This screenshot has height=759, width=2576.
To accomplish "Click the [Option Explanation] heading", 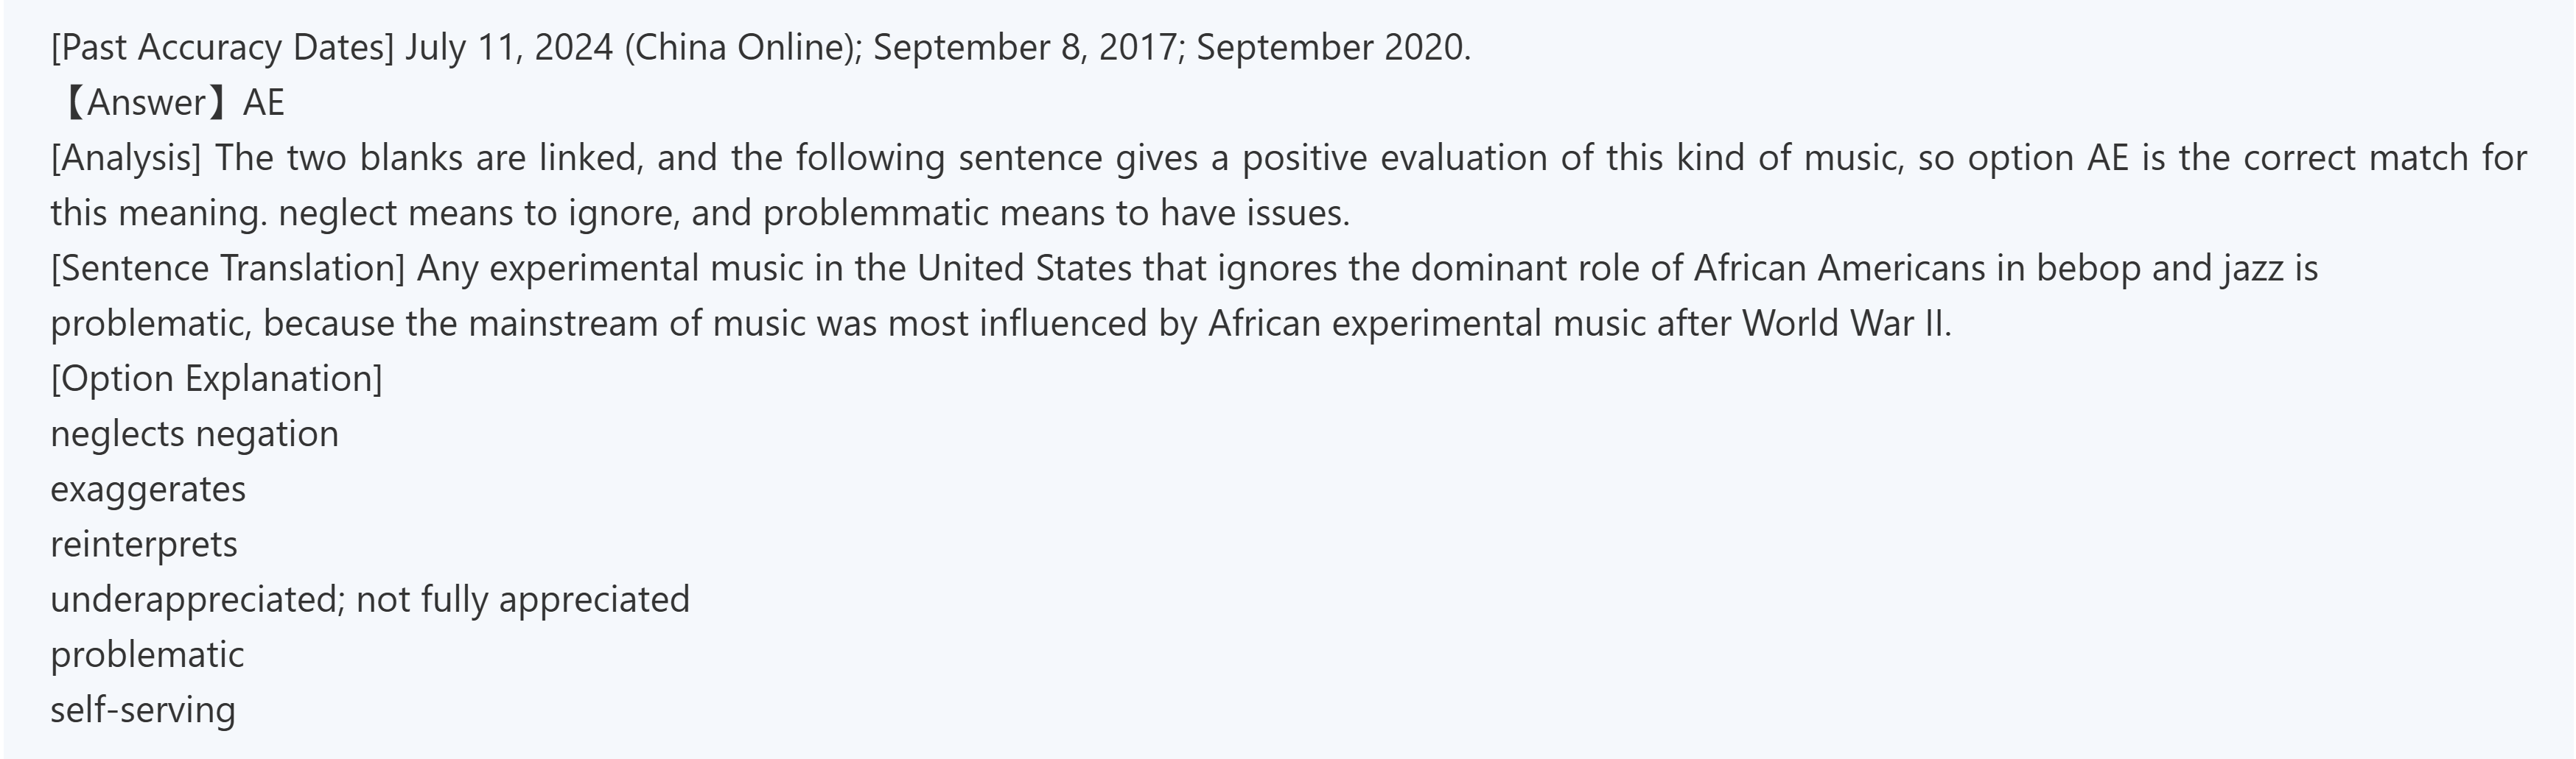I will pos(216,378).
